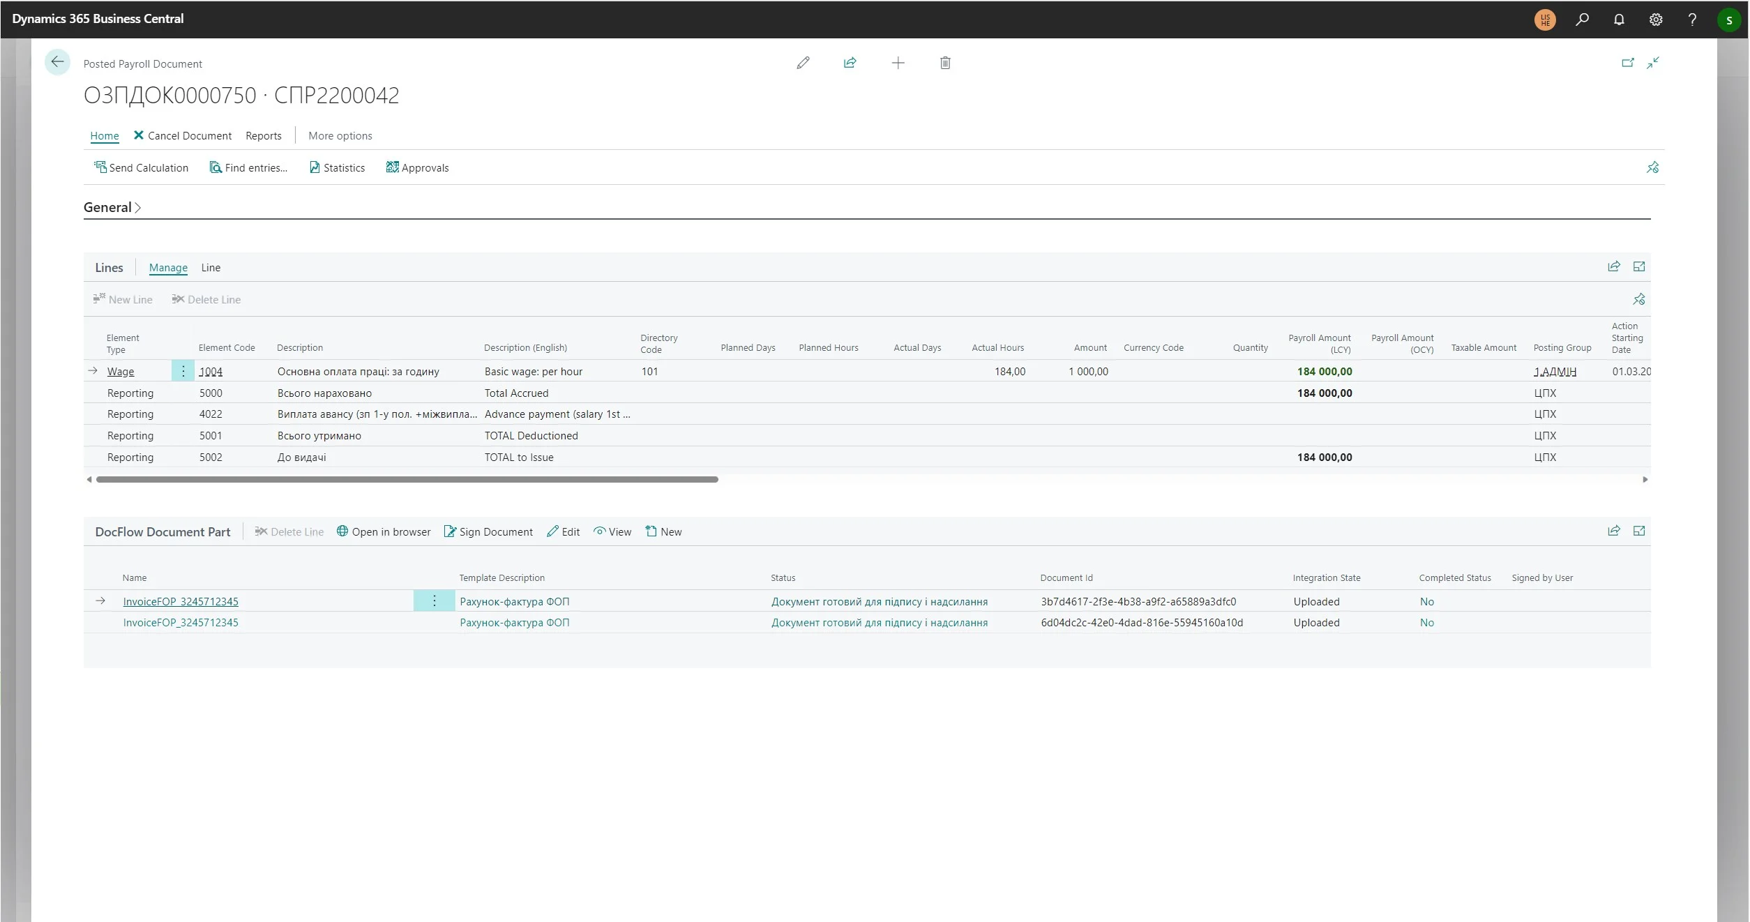The image size is (1750, 922).
Task: Show more options for first InvoiceFOP row
Action: coord(434,600)
